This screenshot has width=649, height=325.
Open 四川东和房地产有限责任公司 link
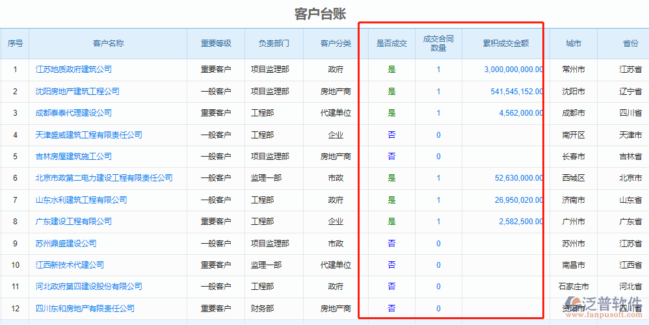[x=85, y=309]
